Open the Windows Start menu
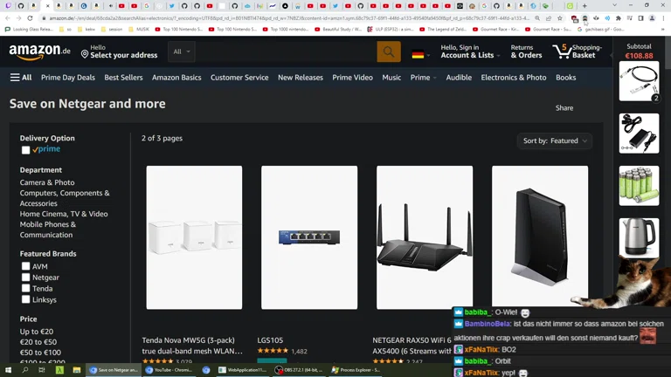Viewport: 671px width, 377px height. point(8,370)
